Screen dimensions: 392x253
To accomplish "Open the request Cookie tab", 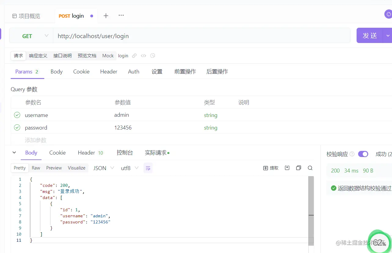I will 81,72.
